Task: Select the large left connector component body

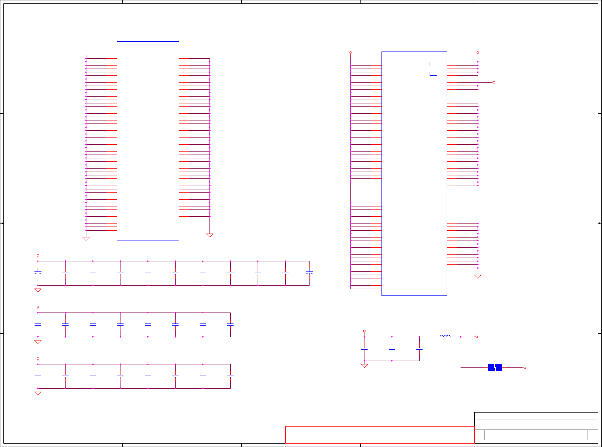Action: tap(148, 141)
